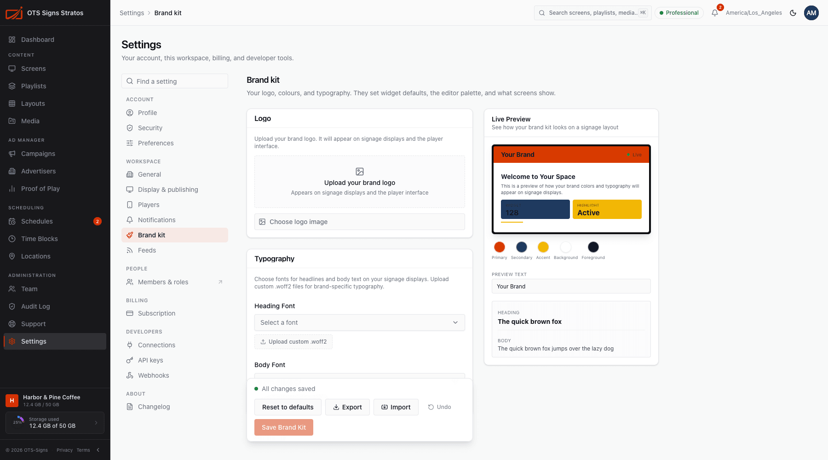Viewport: 828px width, 460px height.
Task: Open Display & publishing settings
Action: pyautogui.click(x=175, y=190)
